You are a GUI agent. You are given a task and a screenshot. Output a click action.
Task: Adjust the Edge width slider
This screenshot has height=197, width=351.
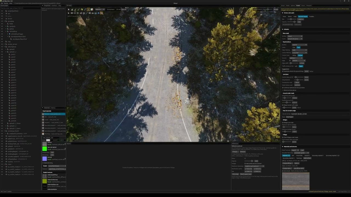pos(294,63)
